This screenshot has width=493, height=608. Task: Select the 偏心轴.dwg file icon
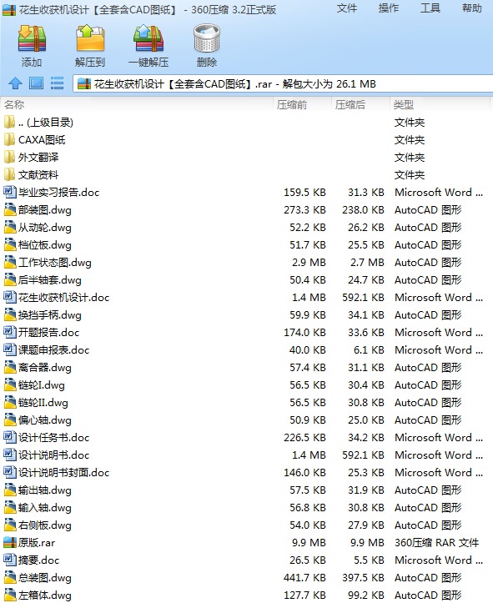[9, 420]
